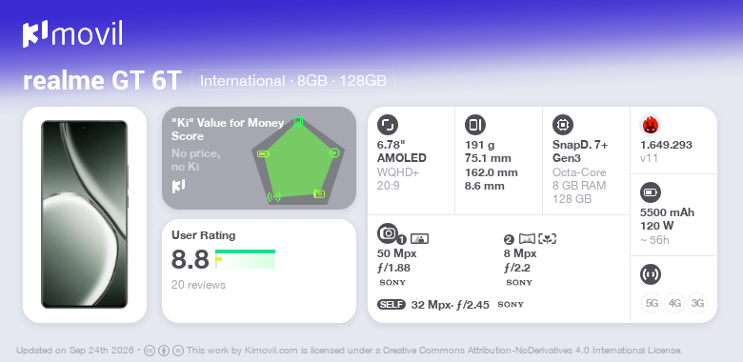Click the battery icon above 5500 mAh
The height and width of the screenshot is (362, 743).
click(651, 192)
